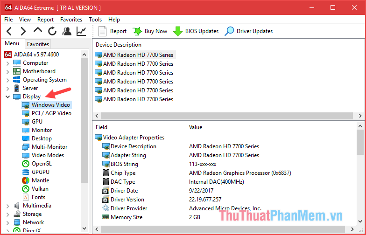Screen dimensions: 366x235
Task: Open the Help menu
Action: click(114, 20)
